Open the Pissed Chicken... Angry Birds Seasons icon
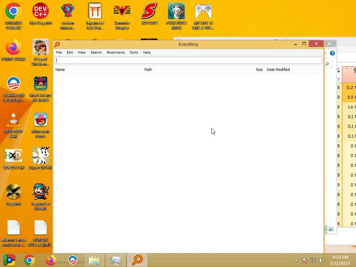 (40, 52)
